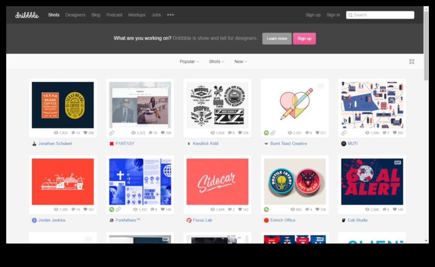This screenshot has height=267, width=435.
Task: Go to the Designers nav item
Action: 75,15
